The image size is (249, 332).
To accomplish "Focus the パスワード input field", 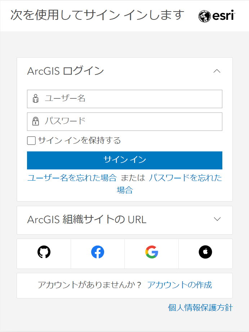I will tap(125, 121).
